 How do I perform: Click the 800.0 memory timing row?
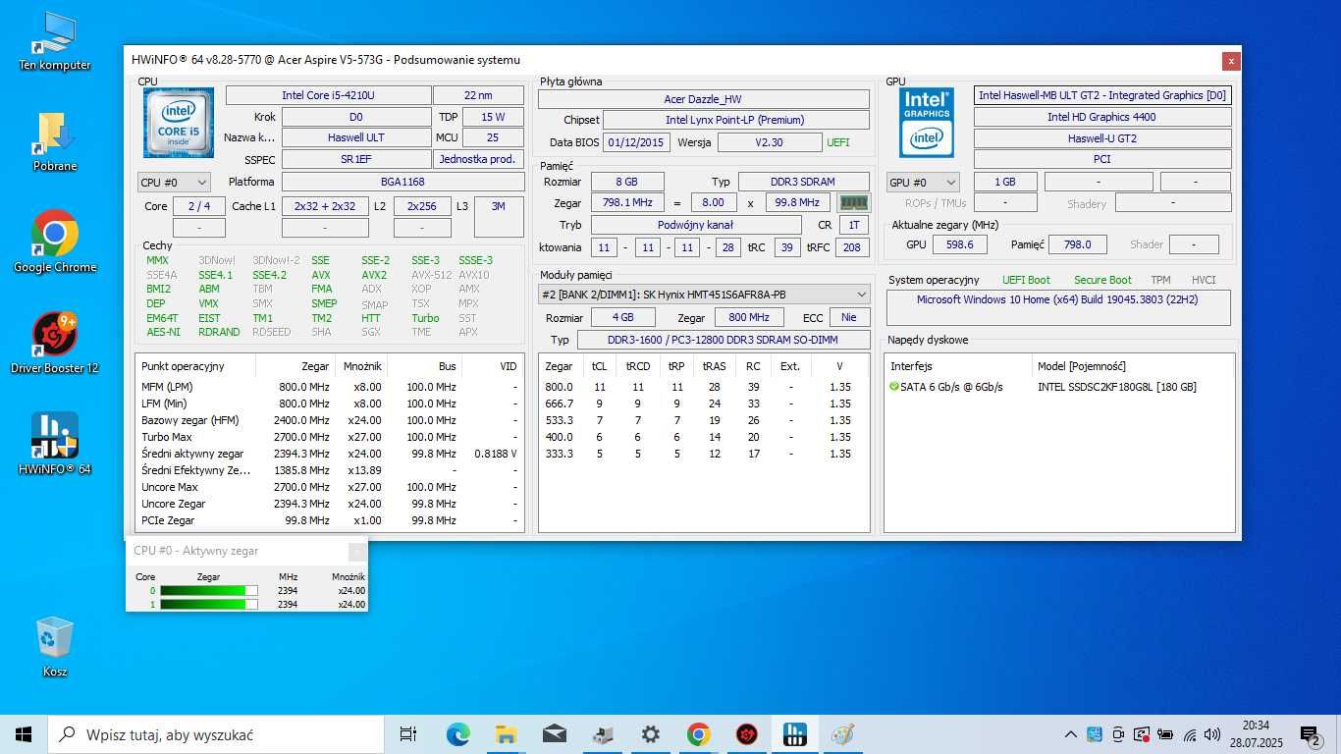click(704, 387)
